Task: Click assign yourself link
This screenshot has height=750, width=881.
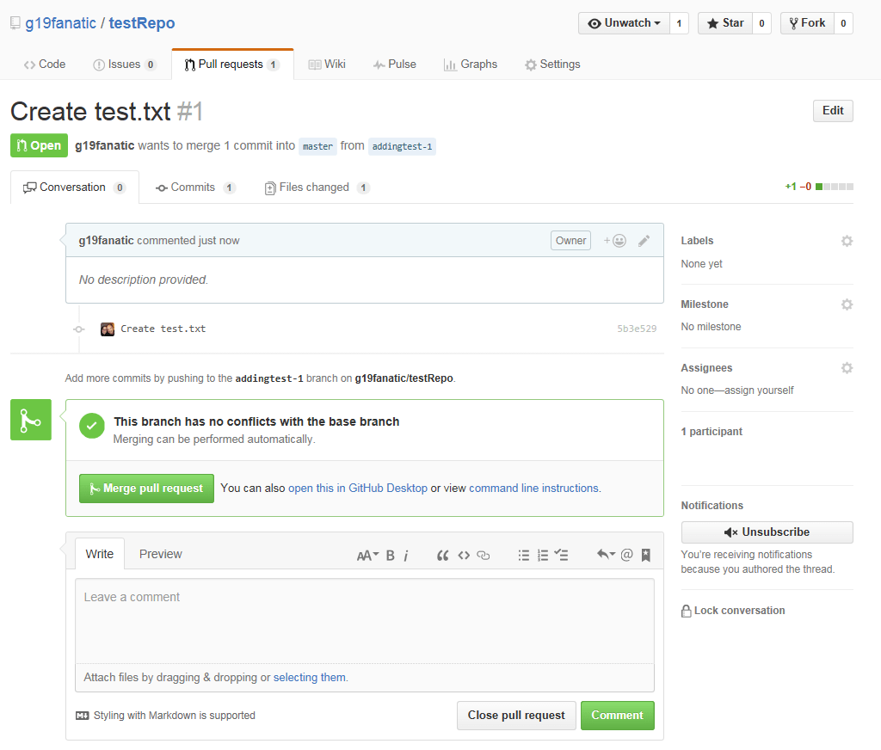Action: pos(759,390)
